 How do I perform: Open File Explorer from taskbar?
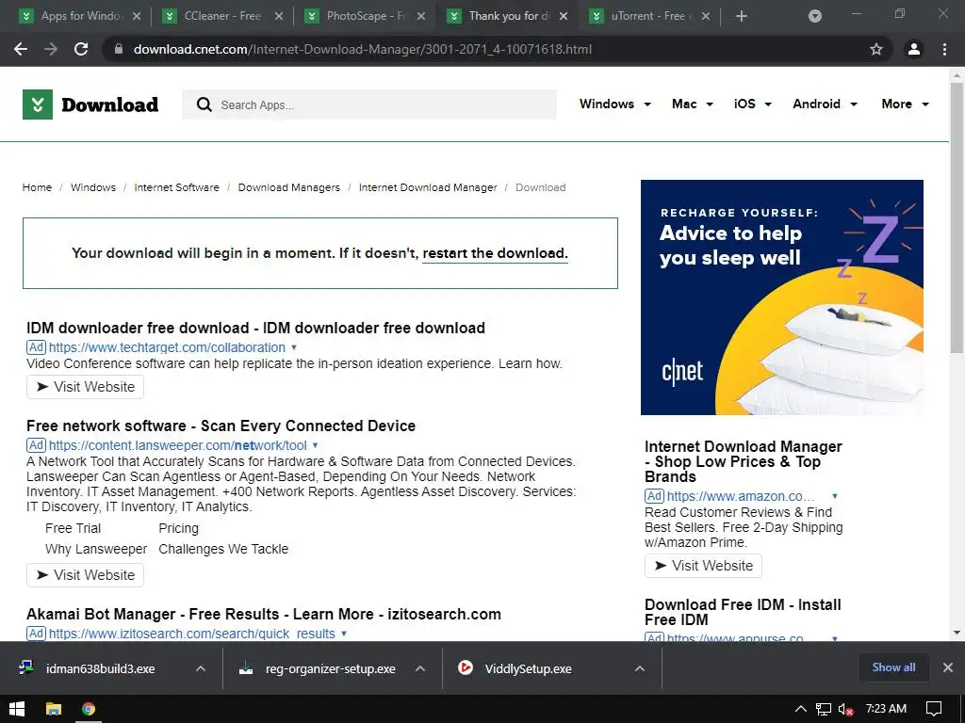point(54,709)
